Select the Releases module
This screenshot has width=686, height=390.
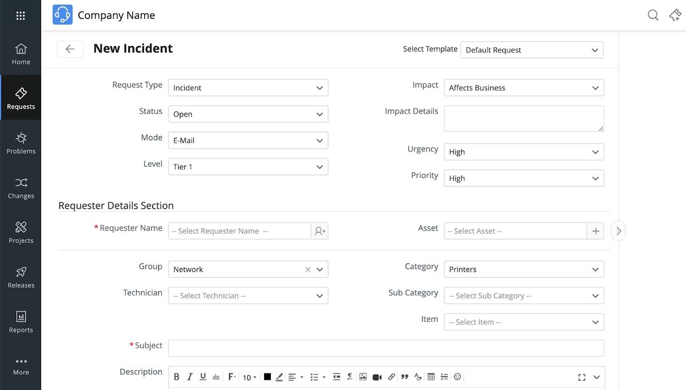tap(21, 277)
